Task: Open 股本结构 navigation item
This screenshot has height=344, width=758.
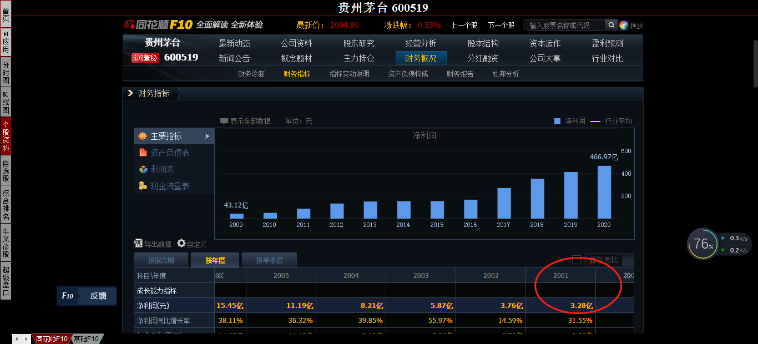Action: pyautogui.click(x=483, y=43)
